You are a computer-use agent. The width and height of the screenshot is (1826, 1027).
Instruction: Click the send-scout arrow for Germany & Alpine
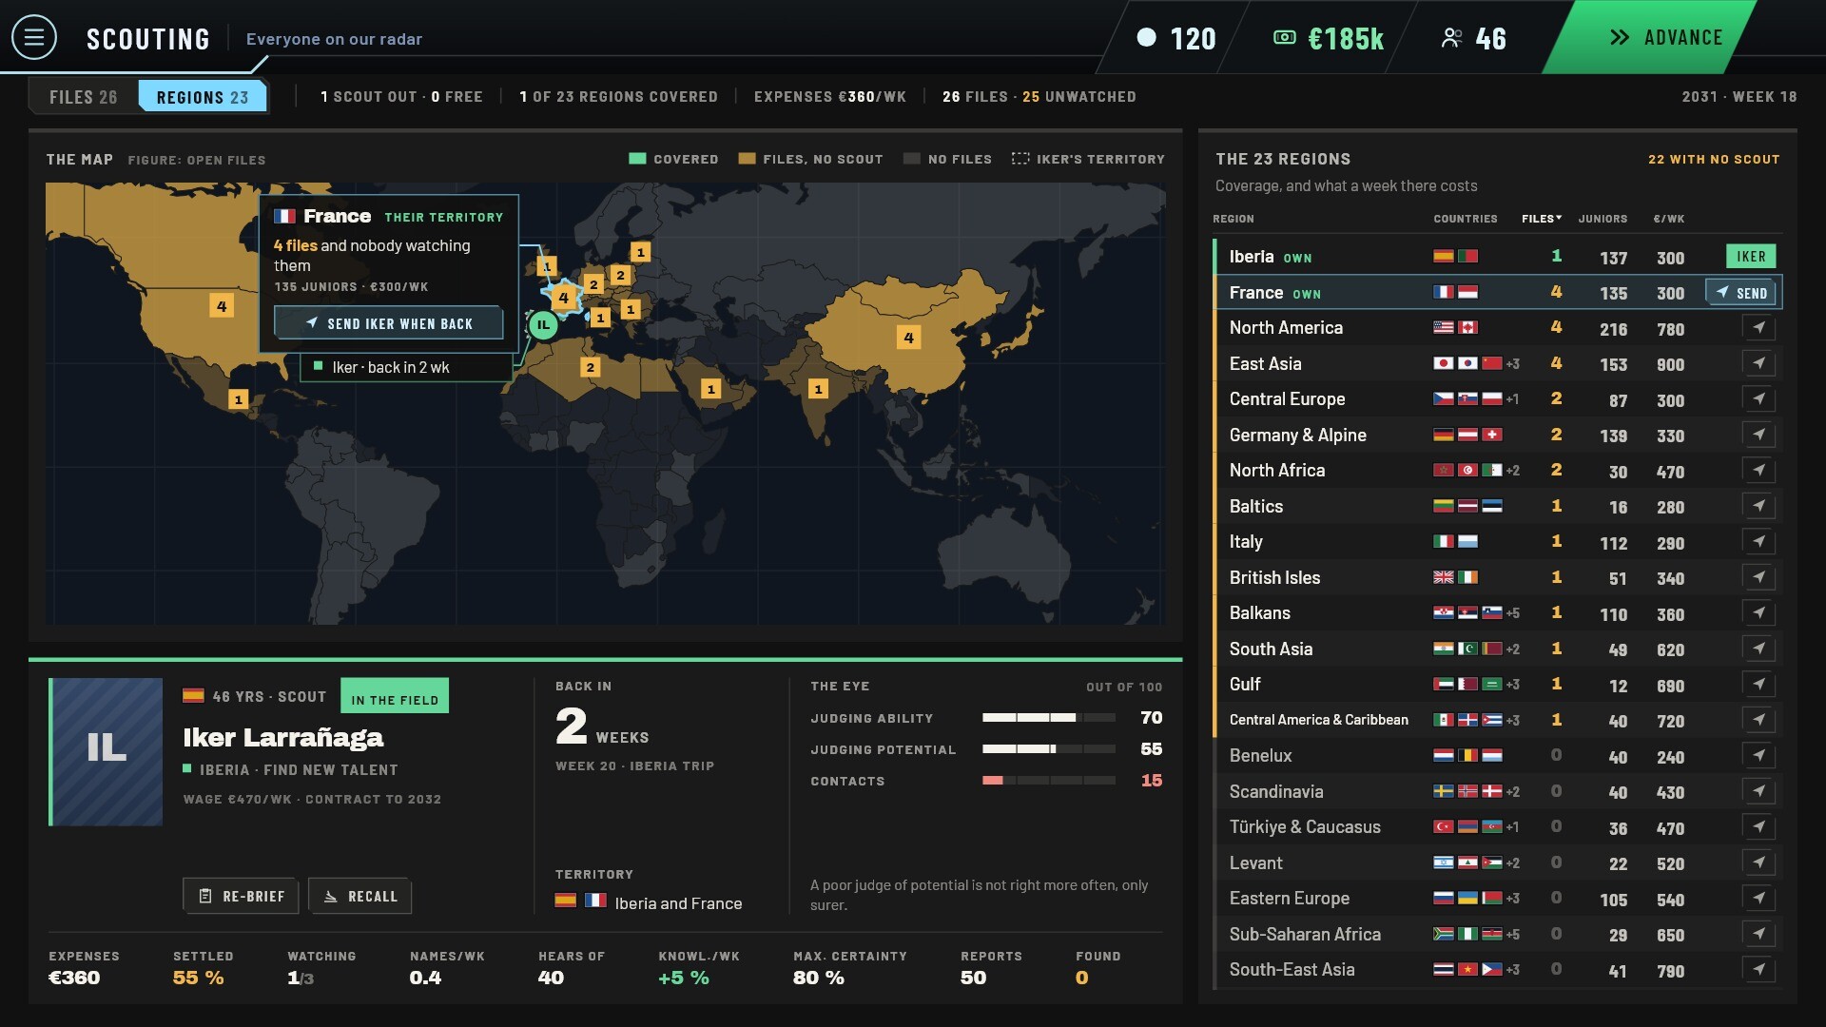[x=1758, y=435]
